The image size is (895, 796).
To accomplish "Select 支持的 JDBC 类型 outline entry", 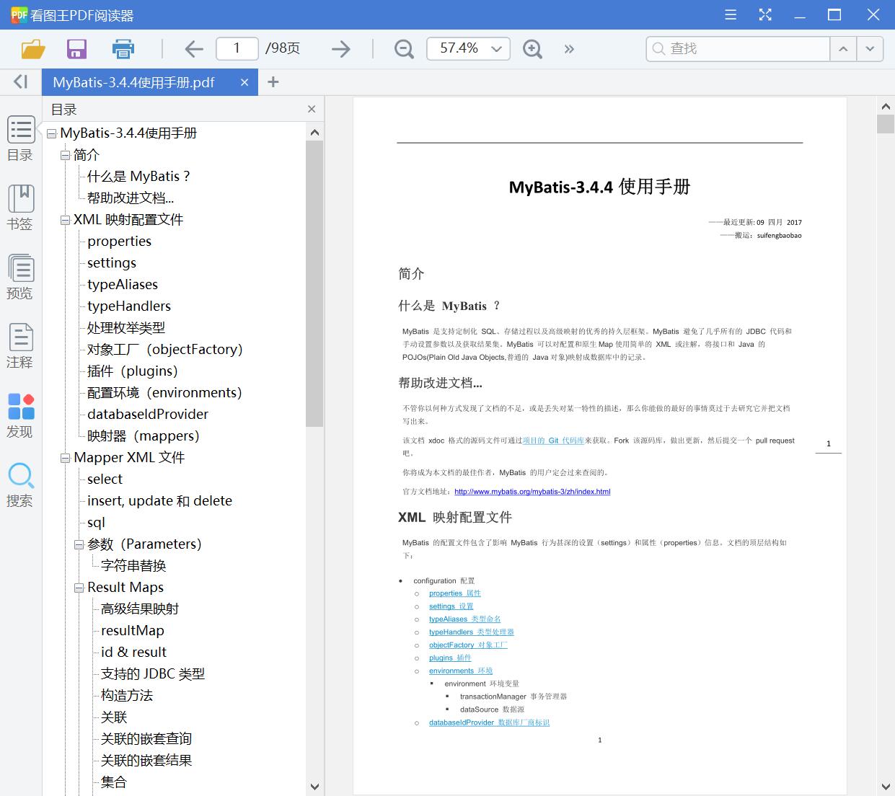I will pos(153,674).
